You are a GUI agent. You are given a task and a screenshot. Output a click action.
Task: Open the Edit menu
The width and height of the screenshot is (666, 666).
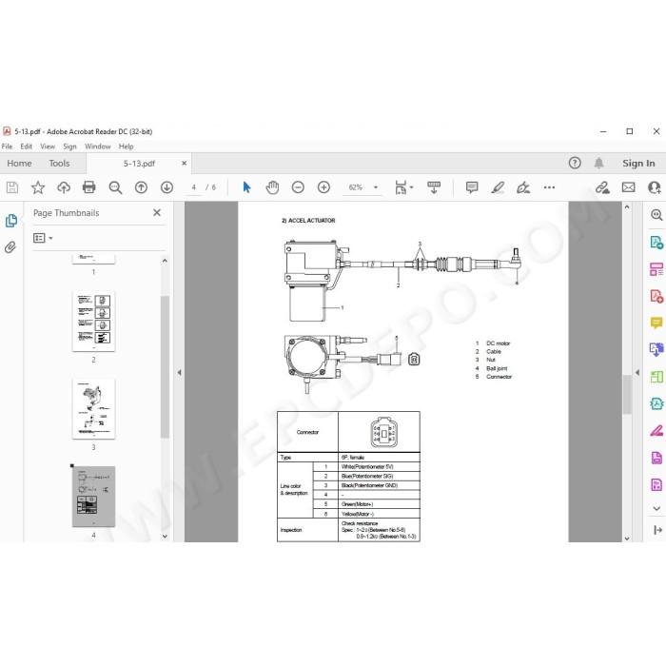[27, 147]
